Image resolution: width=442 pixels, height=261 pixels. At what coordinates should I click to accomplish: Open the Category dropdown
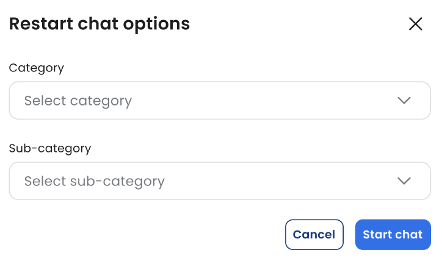pyautogui.click(x=220, y=101)
